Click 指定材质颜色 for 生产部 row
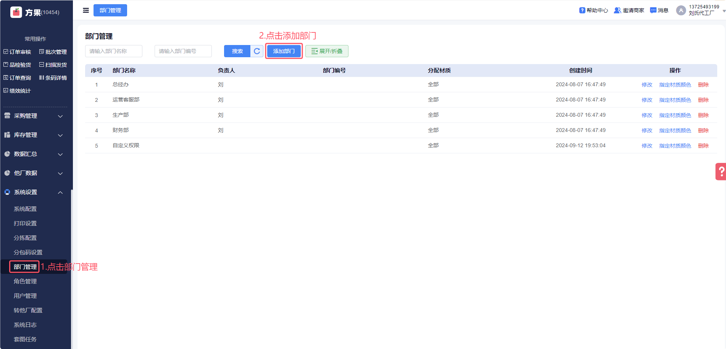The height and width of the screenshot is (349, 726). (675, 115)
